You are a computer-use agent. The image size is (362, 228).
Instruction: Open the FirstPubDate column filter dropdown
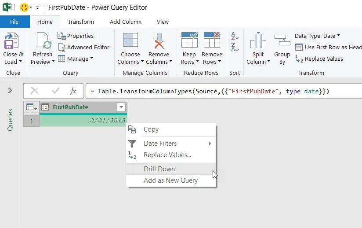(121, 107)
